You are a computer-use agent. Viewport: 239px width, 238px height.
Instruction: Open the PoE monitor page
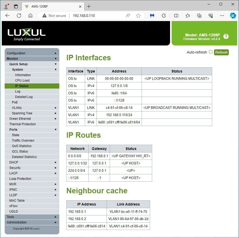[x=32, y=102]
